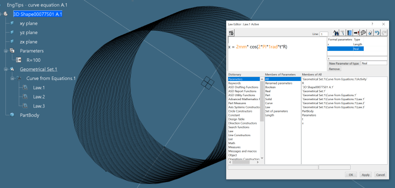Screen dimensions: 395x188
Task: Select Renamed parameters in Members of Parameters
Action: point(278,83)
